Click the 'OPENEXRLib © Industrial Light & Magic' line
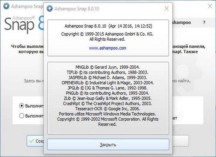Image resolution: width=216 pixels, height=157 pixels. pos(108,83)
